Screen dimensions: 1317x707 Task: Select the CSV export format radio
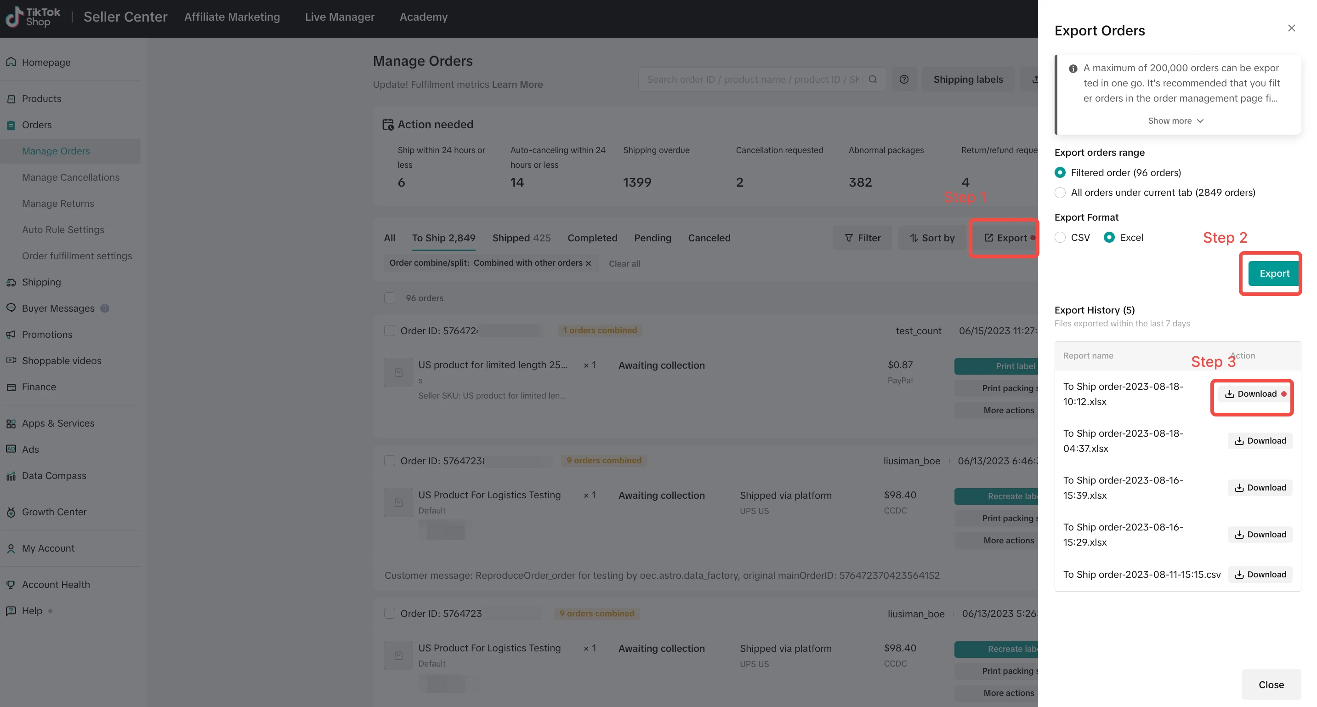(x=1060, y=237)
